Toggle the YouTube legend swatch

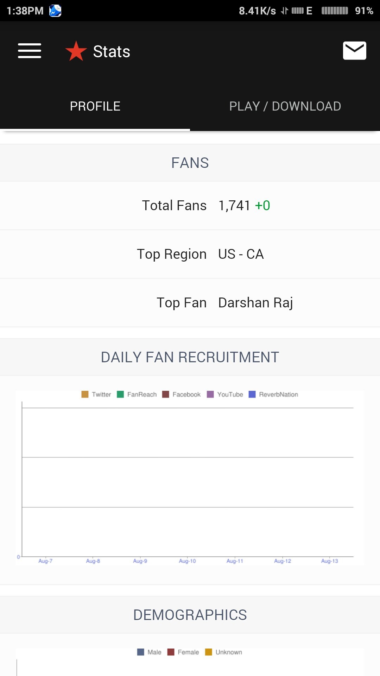[210, 394]
